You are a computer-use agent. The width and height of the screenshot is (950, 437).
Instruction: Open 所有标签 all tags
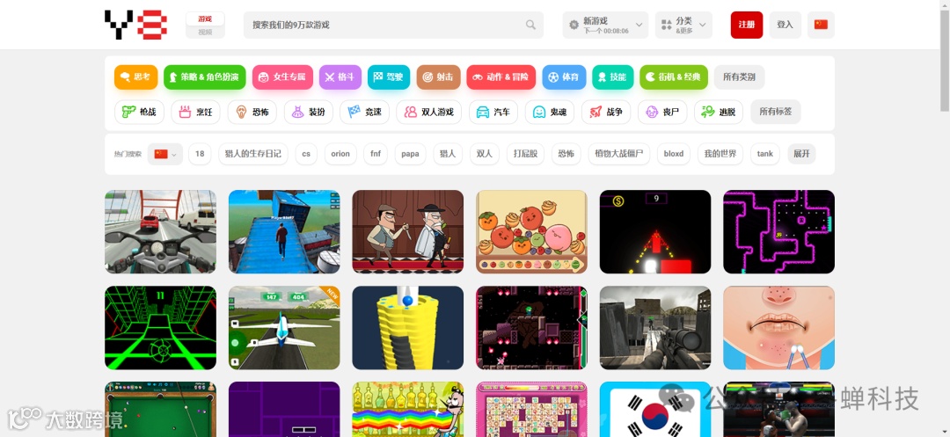(x=776, y=112)
